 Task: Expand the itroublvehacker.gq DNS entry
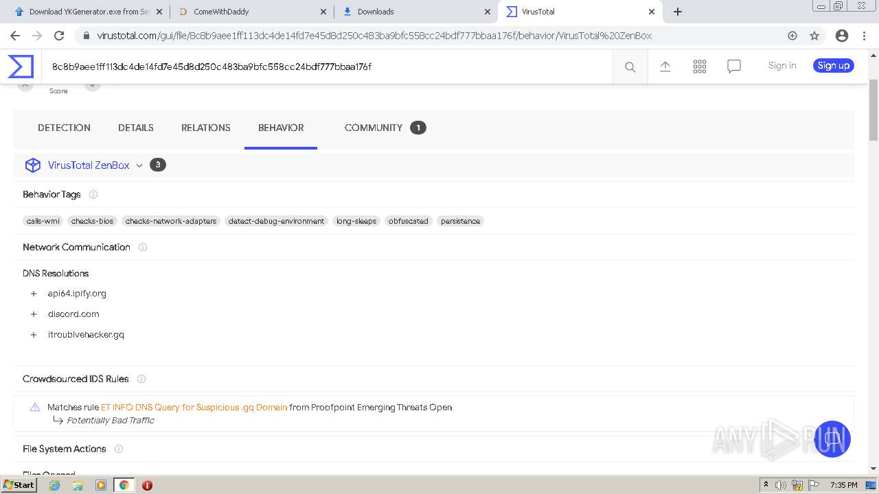[34, 335]
